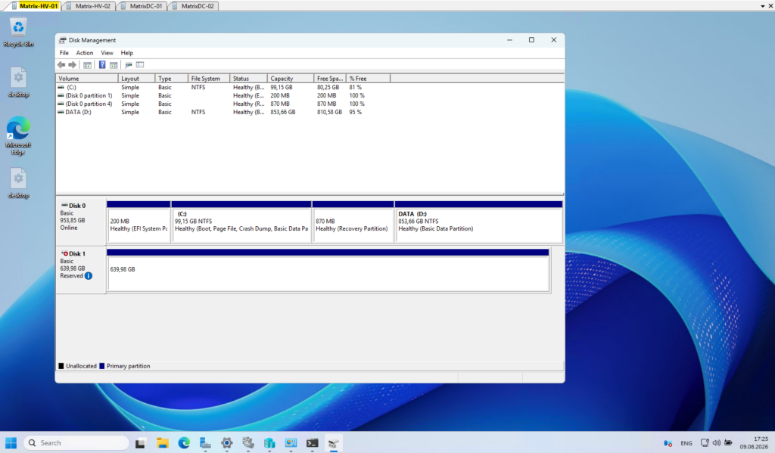Open the ENG language indicator
The image size is (775, 453).
pos(686,443)
